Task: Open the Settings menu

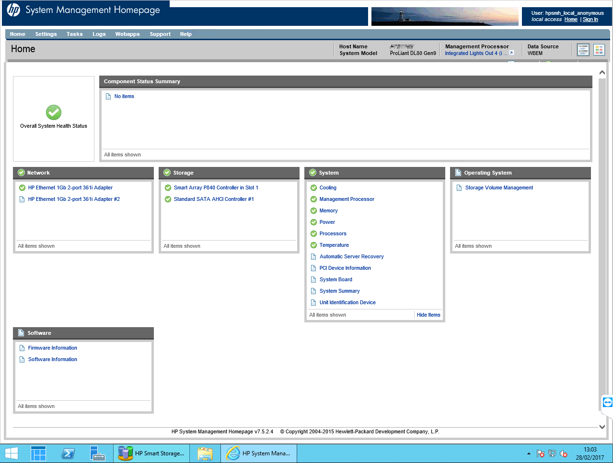Action: [x=46, y=34]
